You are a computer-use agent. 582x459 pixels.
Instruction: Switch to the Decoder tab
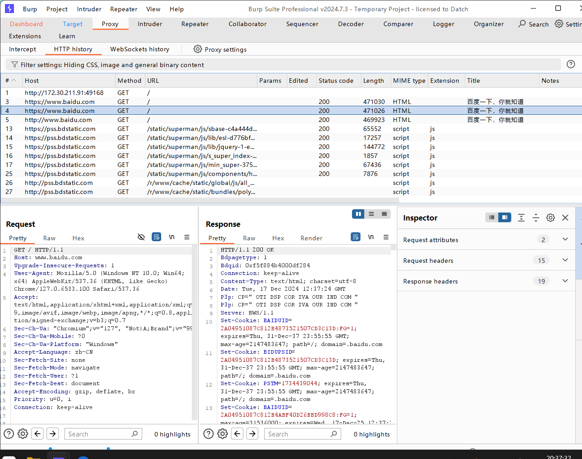(x=351, y=24)
